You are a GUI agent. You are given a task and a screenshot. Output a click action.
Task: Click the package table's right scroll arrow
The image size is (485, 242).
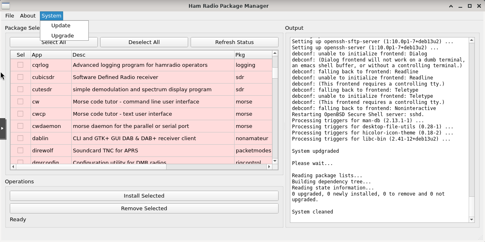(x=269, y=167)
